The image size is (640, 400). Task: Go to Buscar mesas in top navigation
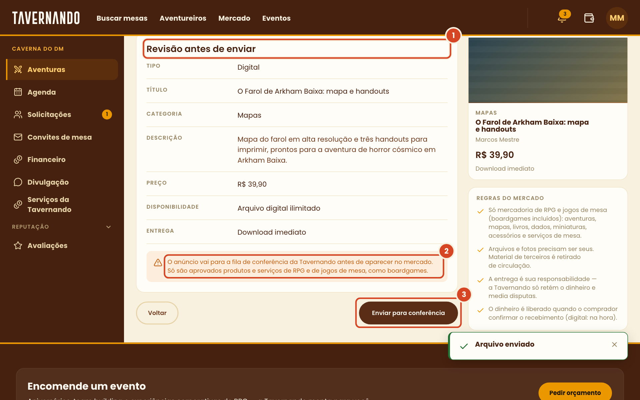pyautogui.click(x=122, y=18)
